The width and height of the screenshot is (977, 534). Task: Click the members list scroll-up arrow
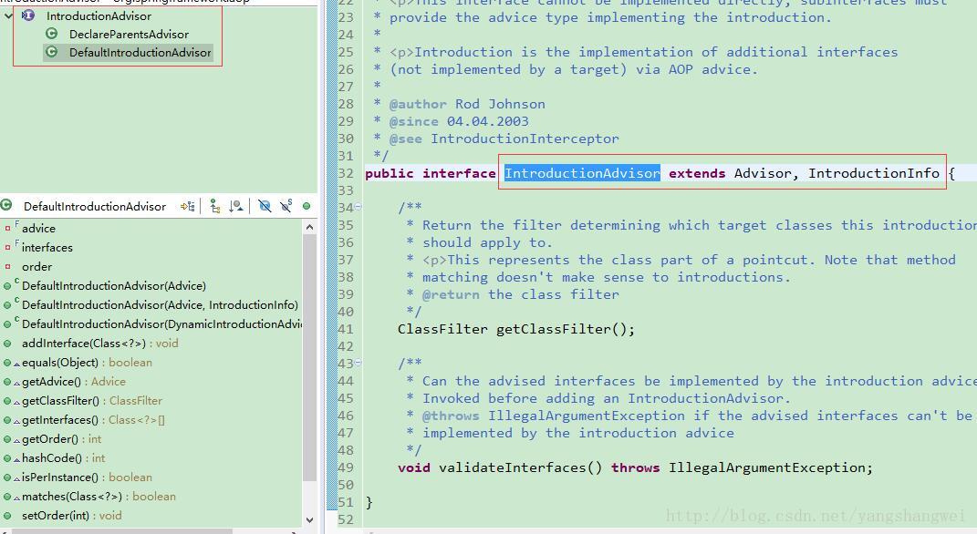coord(309,227)
